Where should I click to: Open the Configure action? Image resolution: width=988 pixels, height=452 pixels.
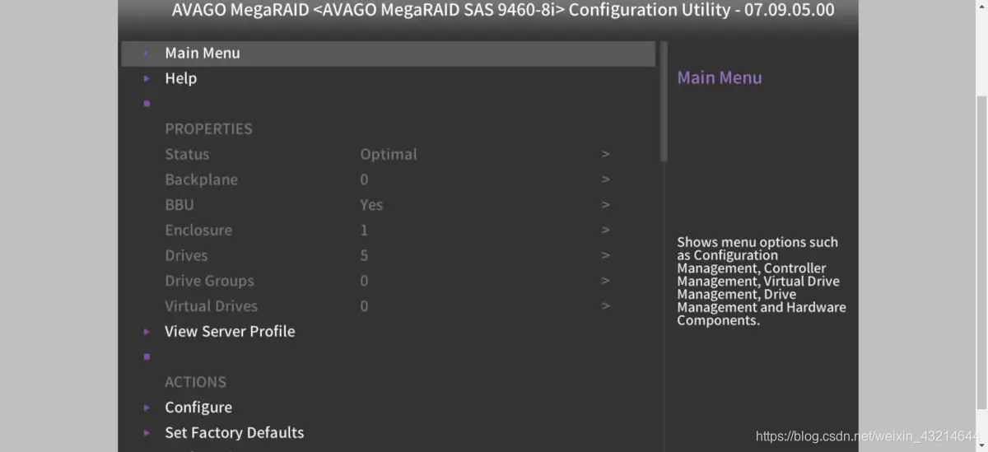[198, 407]
